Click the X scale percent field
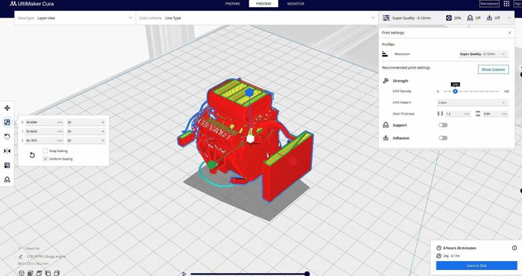The height and width of the screenshot is (276, 522). pyautogui.click(x=86, y=122)
